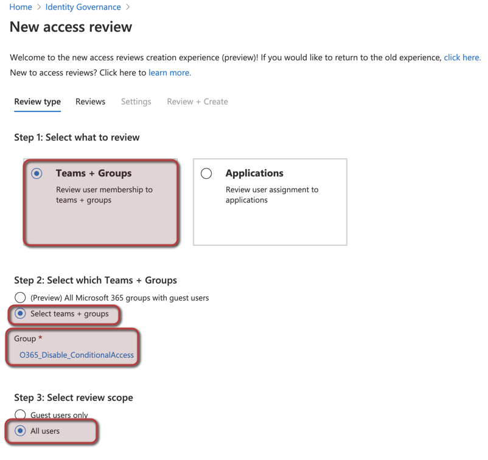Select the 'Select teams + groups' radio option
The width and height of the screenshot is (488, 460).
click(21, 314)
